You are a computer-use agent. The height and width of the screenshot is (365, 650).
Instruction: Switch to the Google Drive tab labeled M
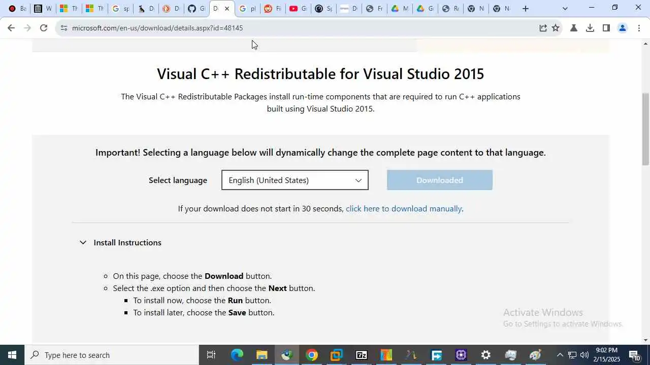[x=400, y=9]
